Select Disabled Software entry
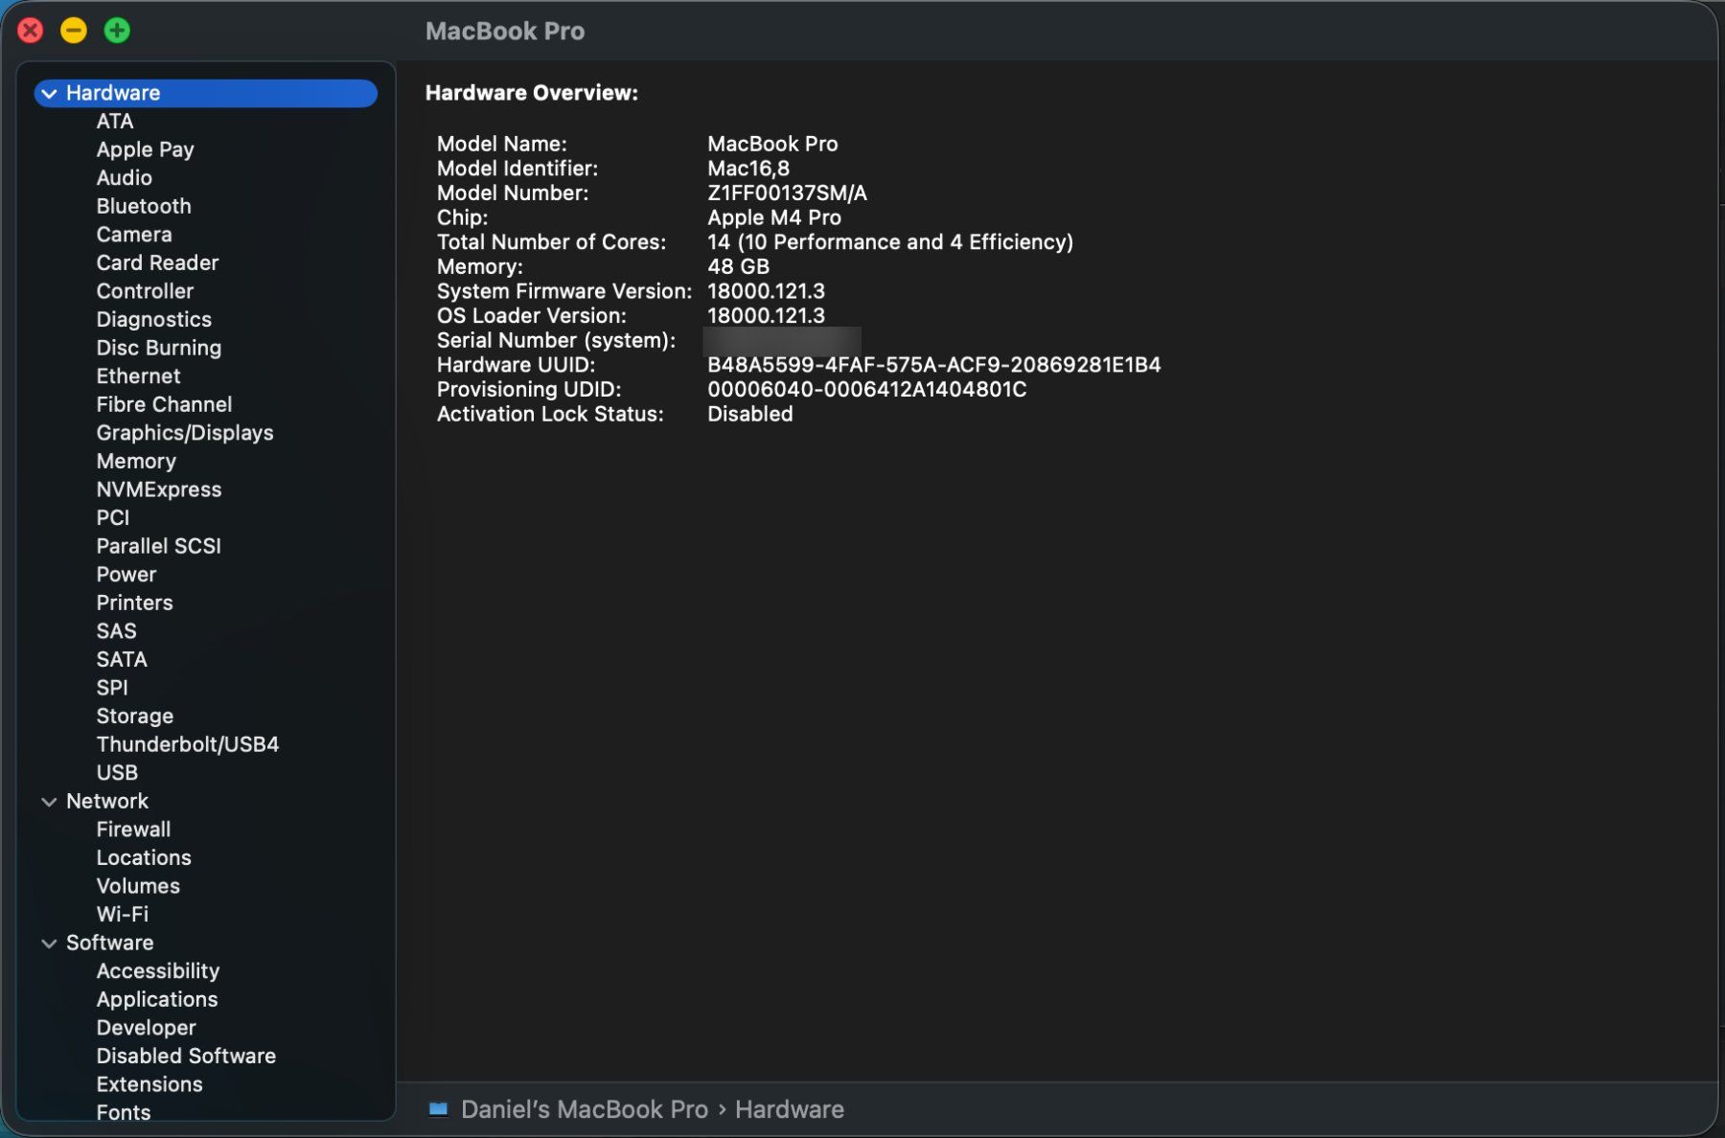Viewport: 1725px width, 1138px height. 186,1056
